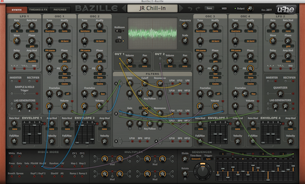Turn the large Sequencer snapshot dial

click(203, 171)
